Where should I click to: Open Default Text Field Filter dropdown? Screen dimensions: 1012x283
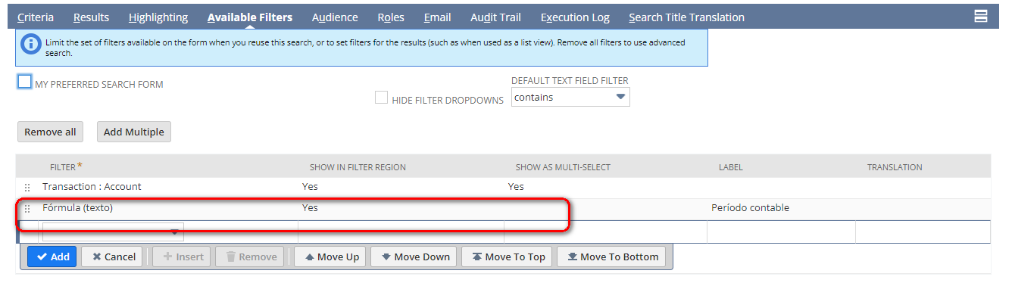[x=570, y=97]
